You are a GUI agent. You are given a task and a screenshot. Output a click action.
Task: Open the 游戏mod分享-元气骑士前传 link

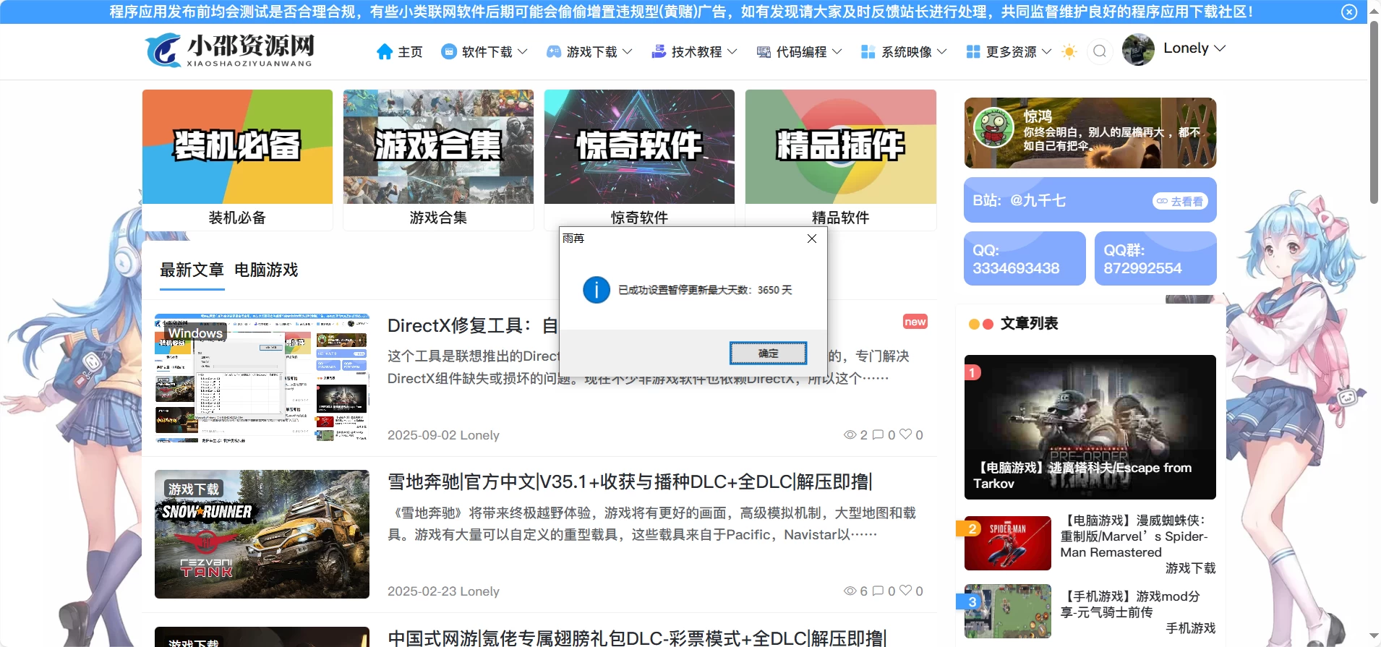[x=1130, y=604]
